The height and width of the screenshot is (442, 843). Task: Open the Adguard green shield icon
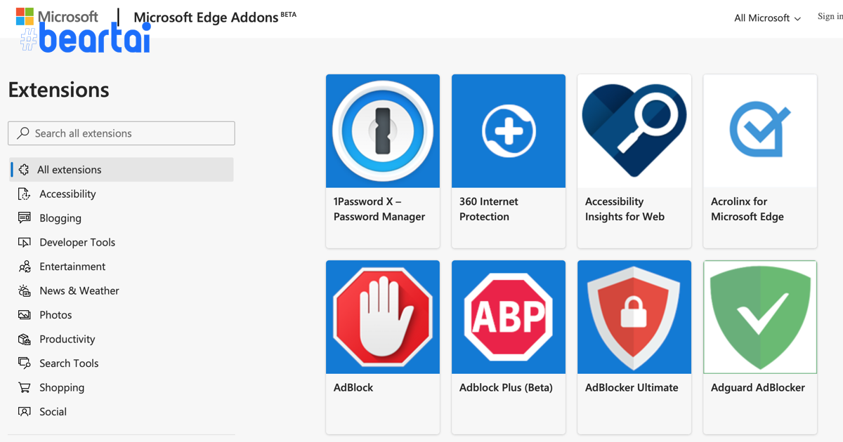pyautogui.click(x=760, y=317)
